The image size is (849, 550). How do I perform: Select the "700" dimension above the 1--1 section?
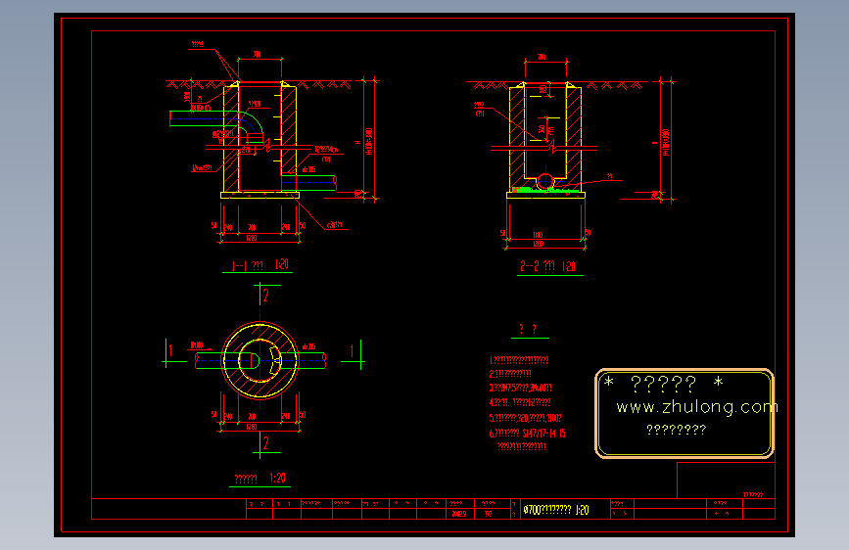(258, 54)
